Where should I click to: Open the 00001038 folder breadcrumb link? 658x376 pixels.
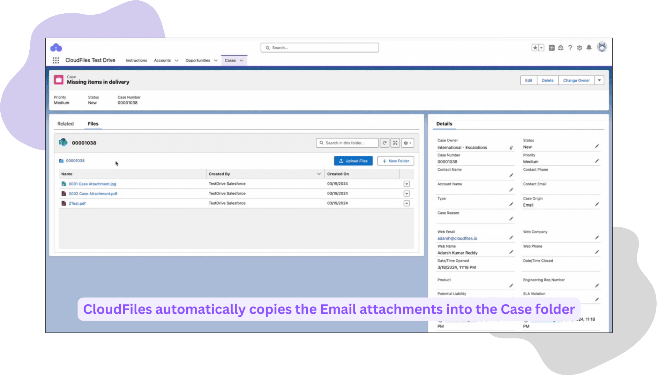(75, 160)
